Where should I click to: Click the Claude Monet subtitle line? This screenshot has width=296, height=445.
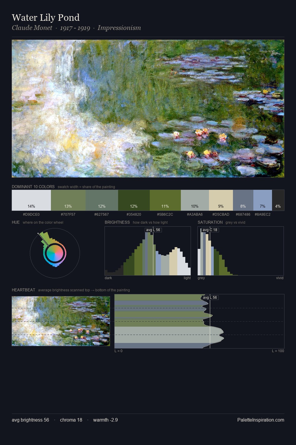76,28
